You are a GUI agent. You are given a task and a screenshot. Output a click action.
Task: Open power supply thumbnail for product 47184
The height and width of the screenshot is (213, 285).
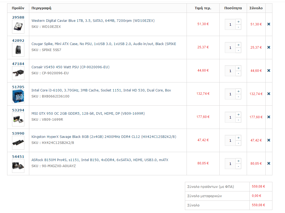click(x=18, y=73)
